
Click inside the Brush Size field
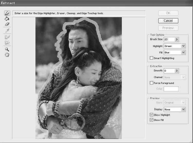[169, 40]
